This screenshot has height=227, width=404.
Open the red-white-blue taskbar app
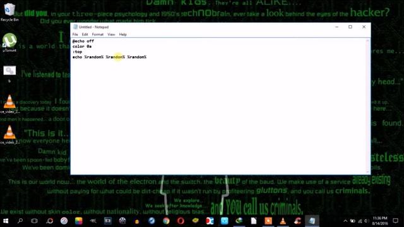pos(210,221)
